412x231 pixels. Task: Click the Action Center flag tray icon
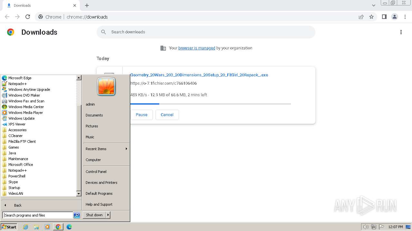(382, 227)
